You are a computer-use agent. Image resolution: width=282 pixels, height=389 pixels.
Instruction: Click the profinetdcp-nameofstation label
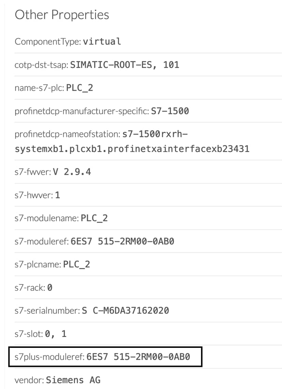tap(67, 134)
